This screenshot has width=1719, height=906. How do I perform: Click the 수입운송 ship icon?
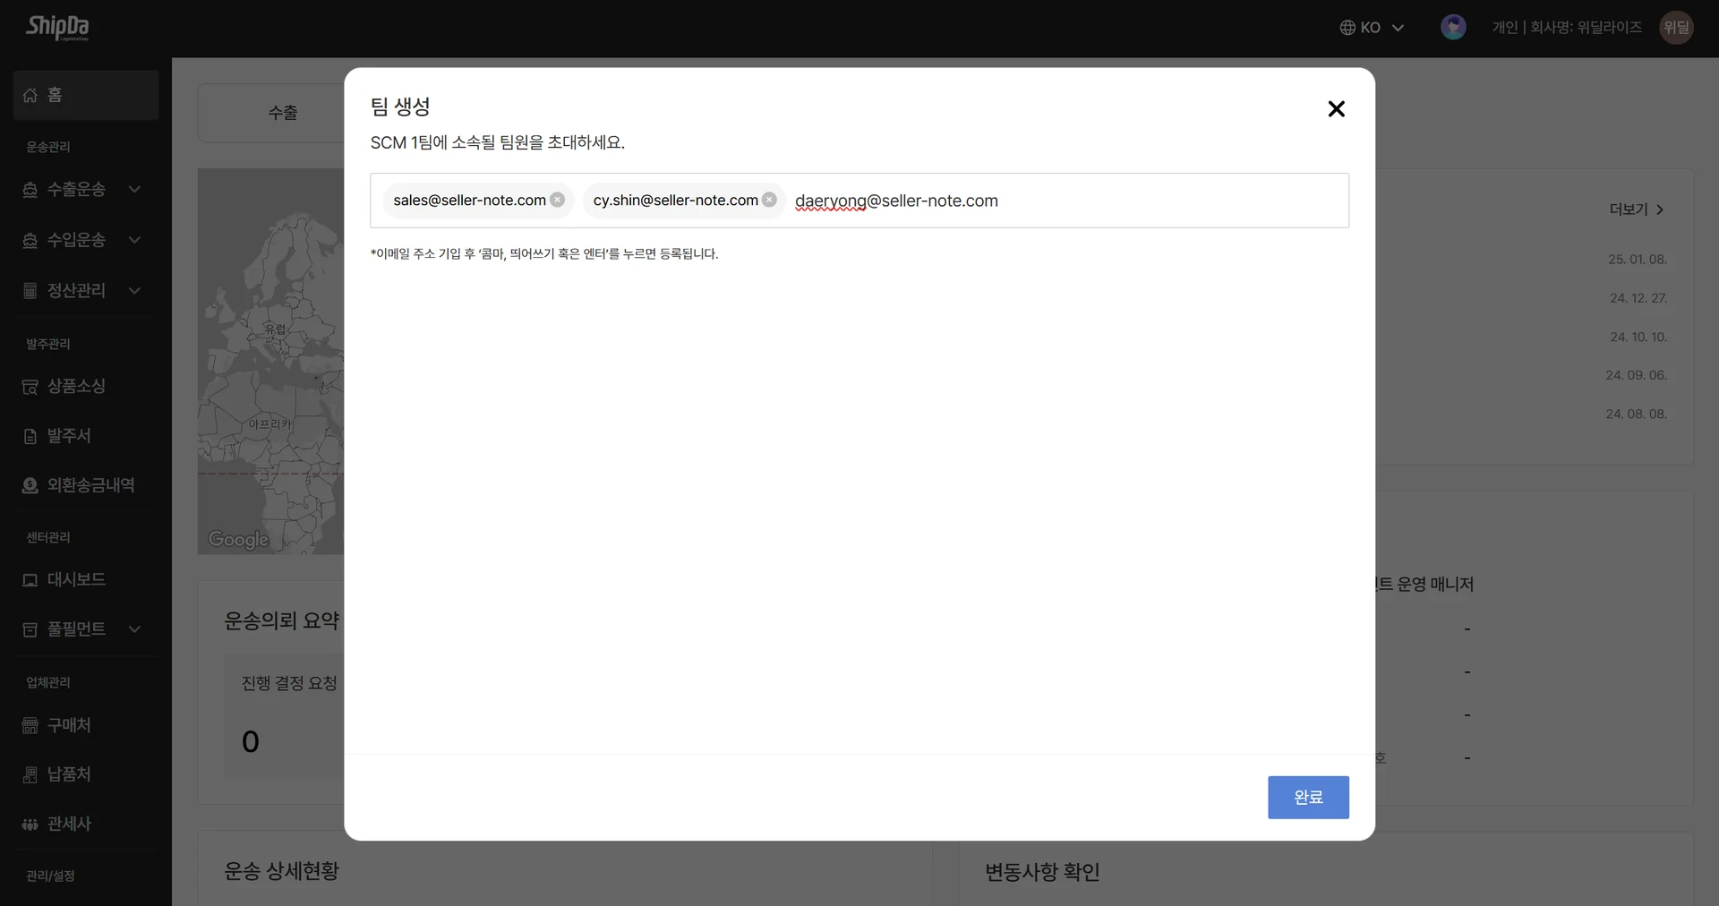click(x=30, y=240)
